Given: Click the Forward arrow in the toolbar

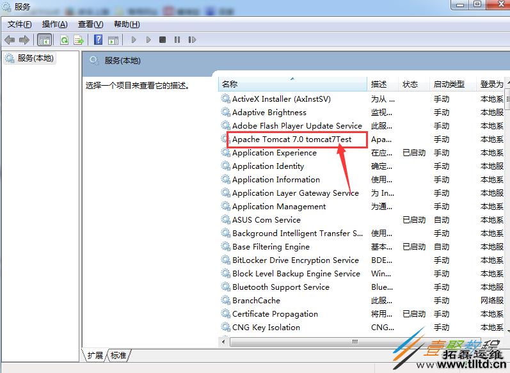Looking at the screenshot, I should (x=24, y=40).
